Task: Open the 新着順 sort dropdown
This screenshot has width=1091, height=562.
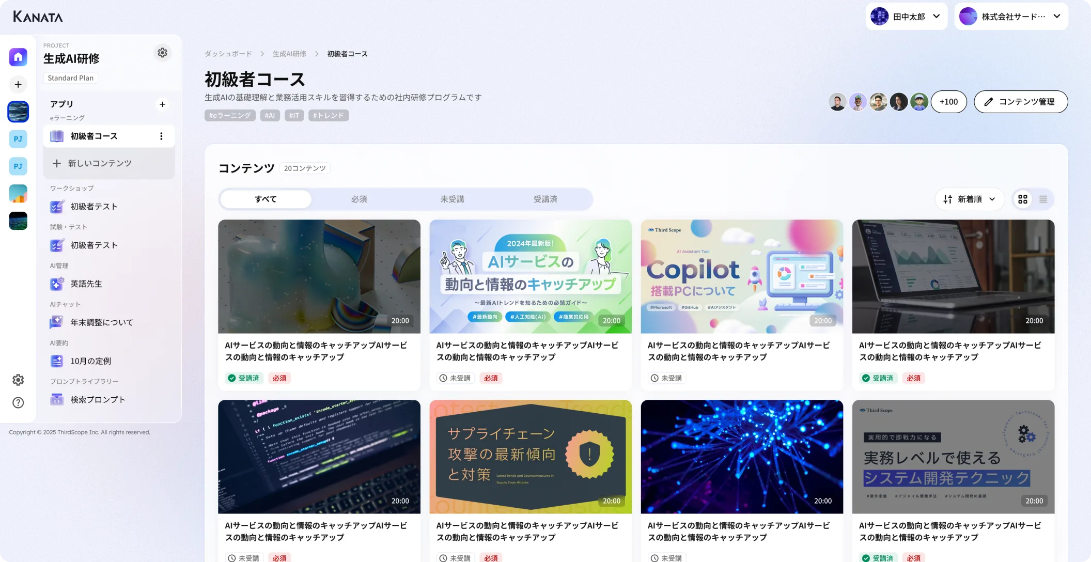Action: [x=969, y=199]
